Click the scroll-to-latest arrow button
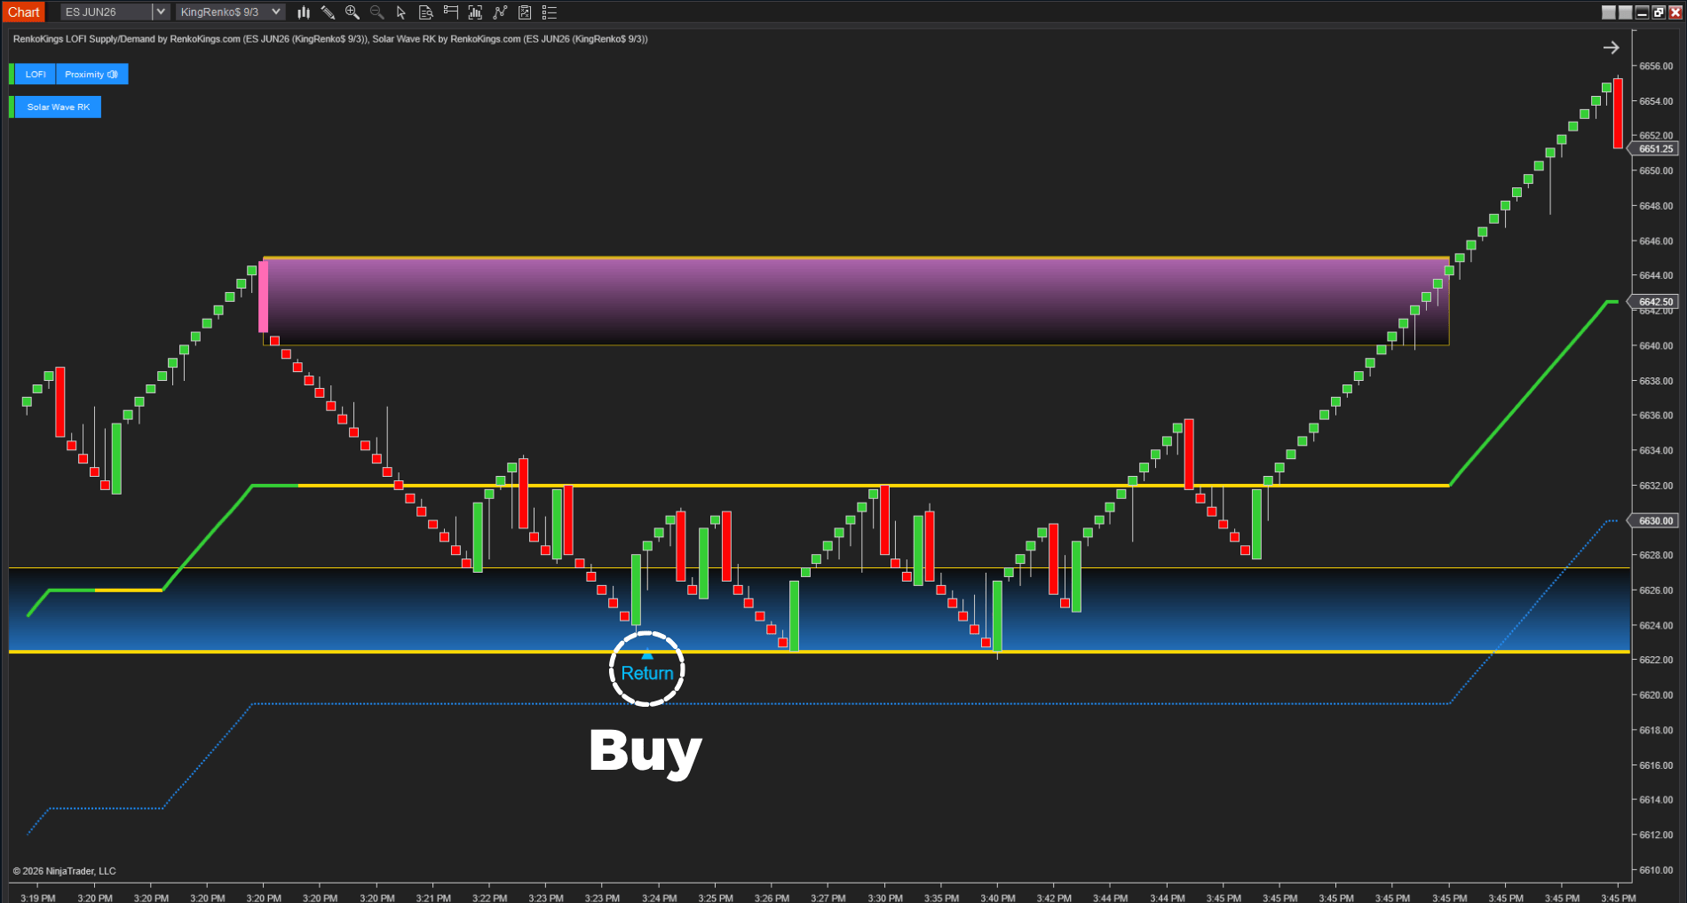Viewport: 1687px width, 903px height. [x=1611, y=48]
